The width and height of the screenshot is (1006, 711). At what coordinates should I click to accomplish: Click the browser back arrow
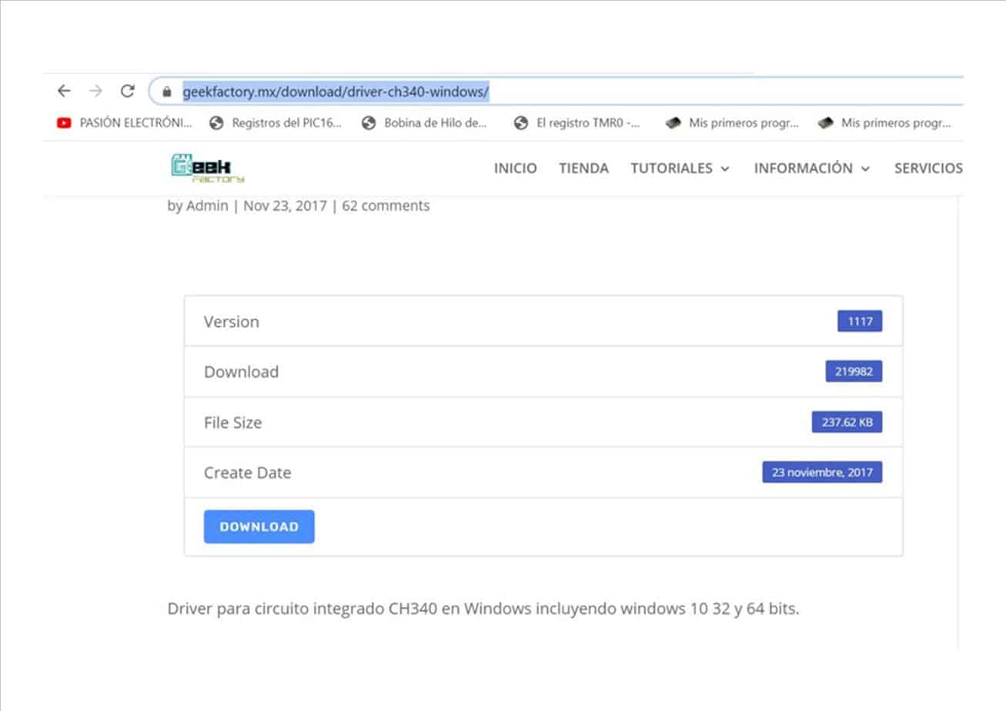[x=64, y=91]
